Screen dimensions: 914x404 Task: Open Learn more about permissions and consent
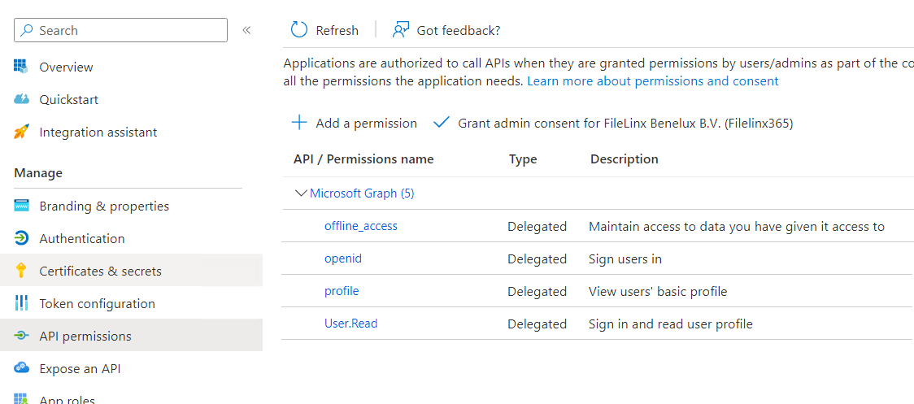pos(653,81)
